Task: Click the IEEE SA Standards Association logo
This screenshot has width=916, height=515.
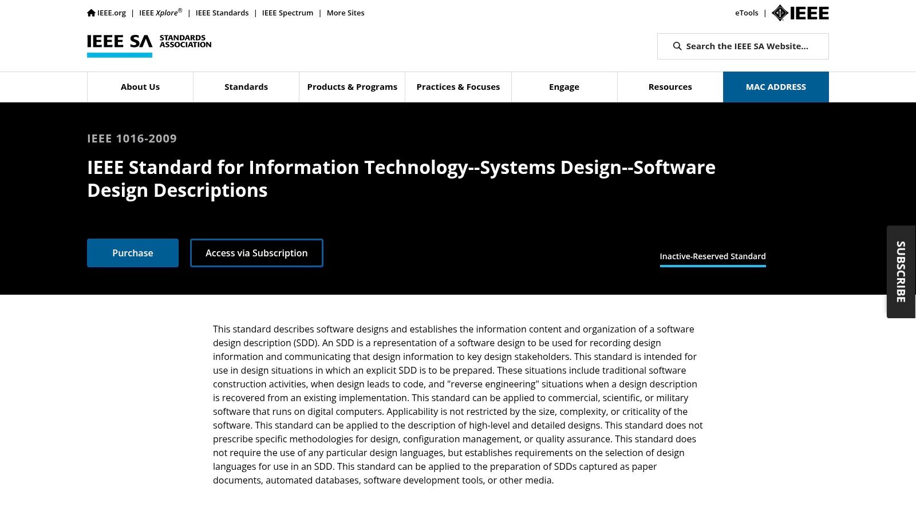Action: (149, 45)
